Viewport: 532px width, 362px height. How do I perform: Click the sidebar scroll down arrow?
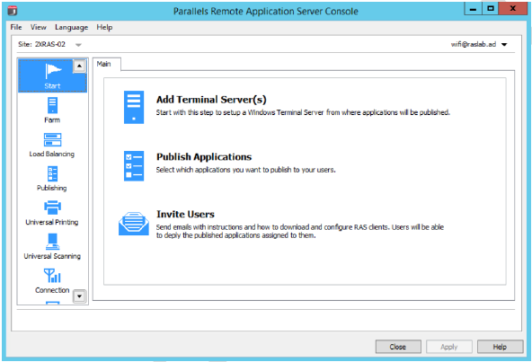pyautogui.click(x=79, y=296)
